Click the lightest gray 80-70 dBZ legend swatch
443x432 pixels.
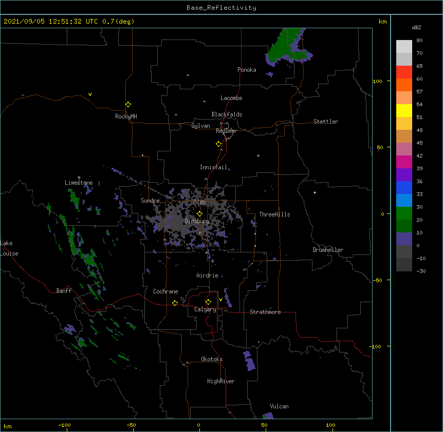click(404, 47)
